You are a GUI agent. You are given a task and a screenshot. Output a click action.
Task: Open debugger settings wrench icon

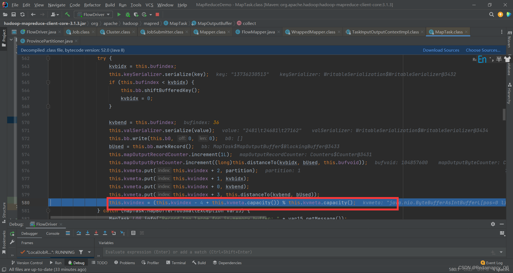[x=12, y=242]
